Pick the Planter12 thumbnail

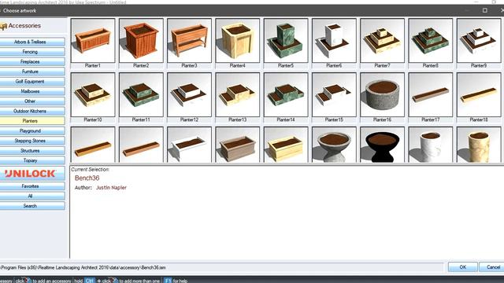[x=189, y=94]
